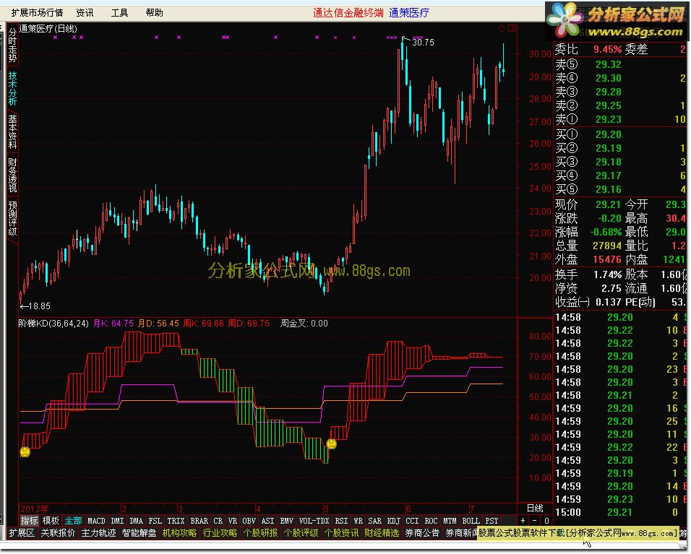Open 工具 menu

[x=119, y=13]
